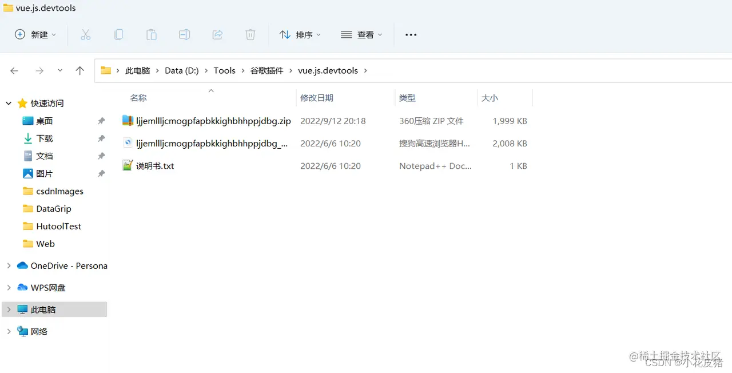This screenshot has height=373, width=732.
Task: Click the Cut icon in the toolbar
Action: click(86, 34)
